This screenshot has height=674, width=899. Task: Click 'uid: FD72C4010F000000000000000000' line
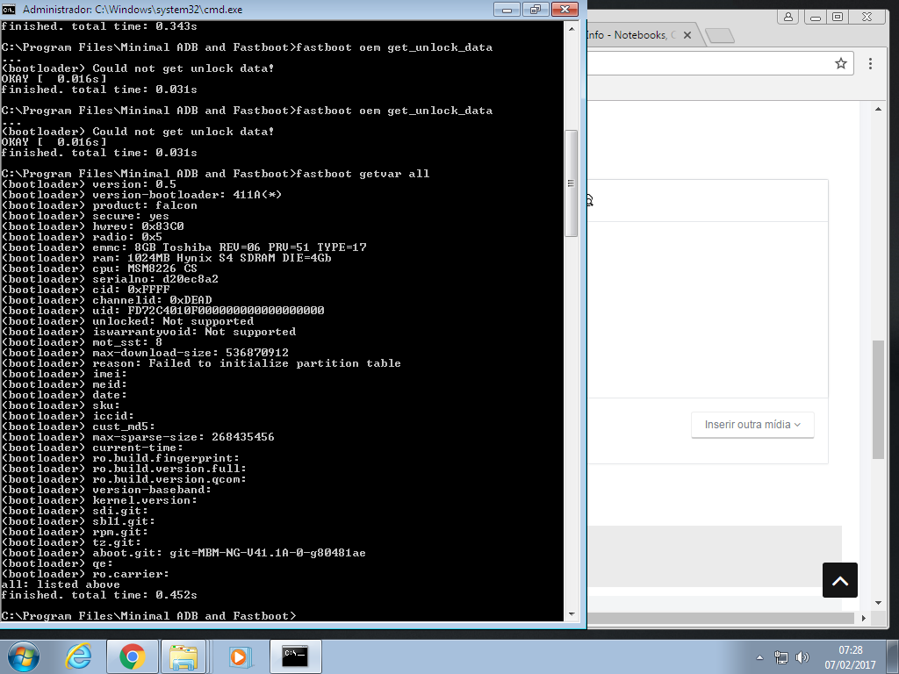162,311
